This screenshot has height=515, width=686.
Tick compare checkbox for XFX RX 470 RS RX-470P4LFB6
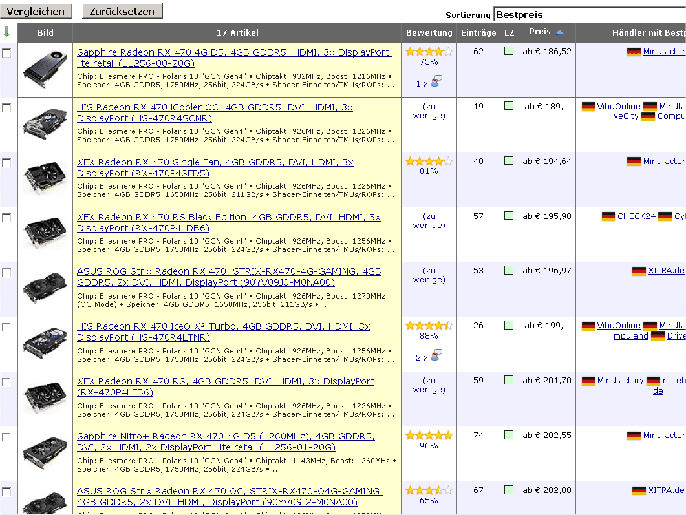(x=6, y=382)
